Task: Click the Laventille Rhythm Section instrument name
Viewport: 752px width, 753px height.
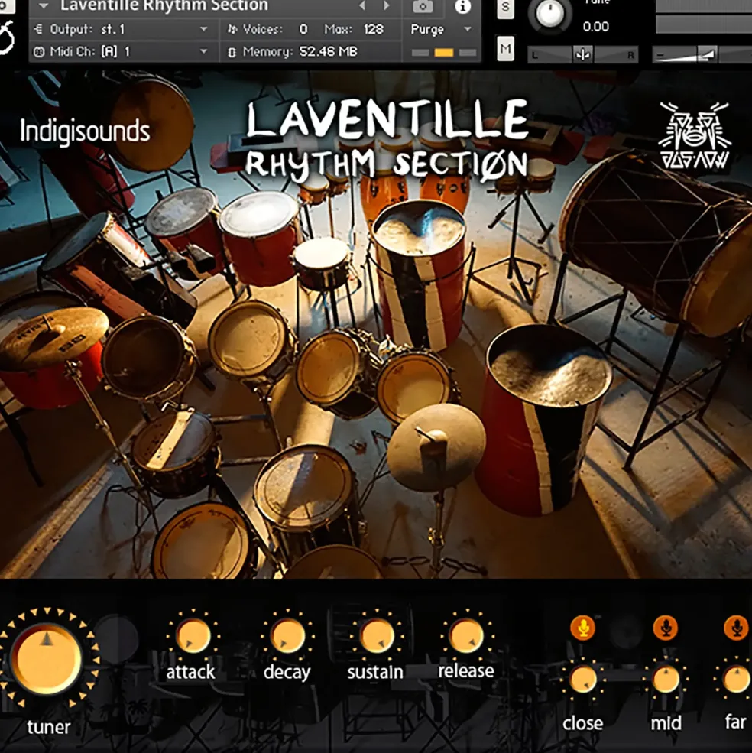Action: [x=164, y=6]
